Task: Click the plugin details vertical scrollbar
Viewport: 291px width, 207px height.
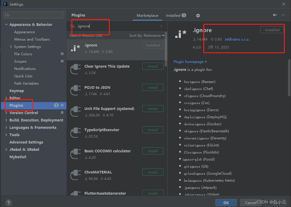Action: 289,78
